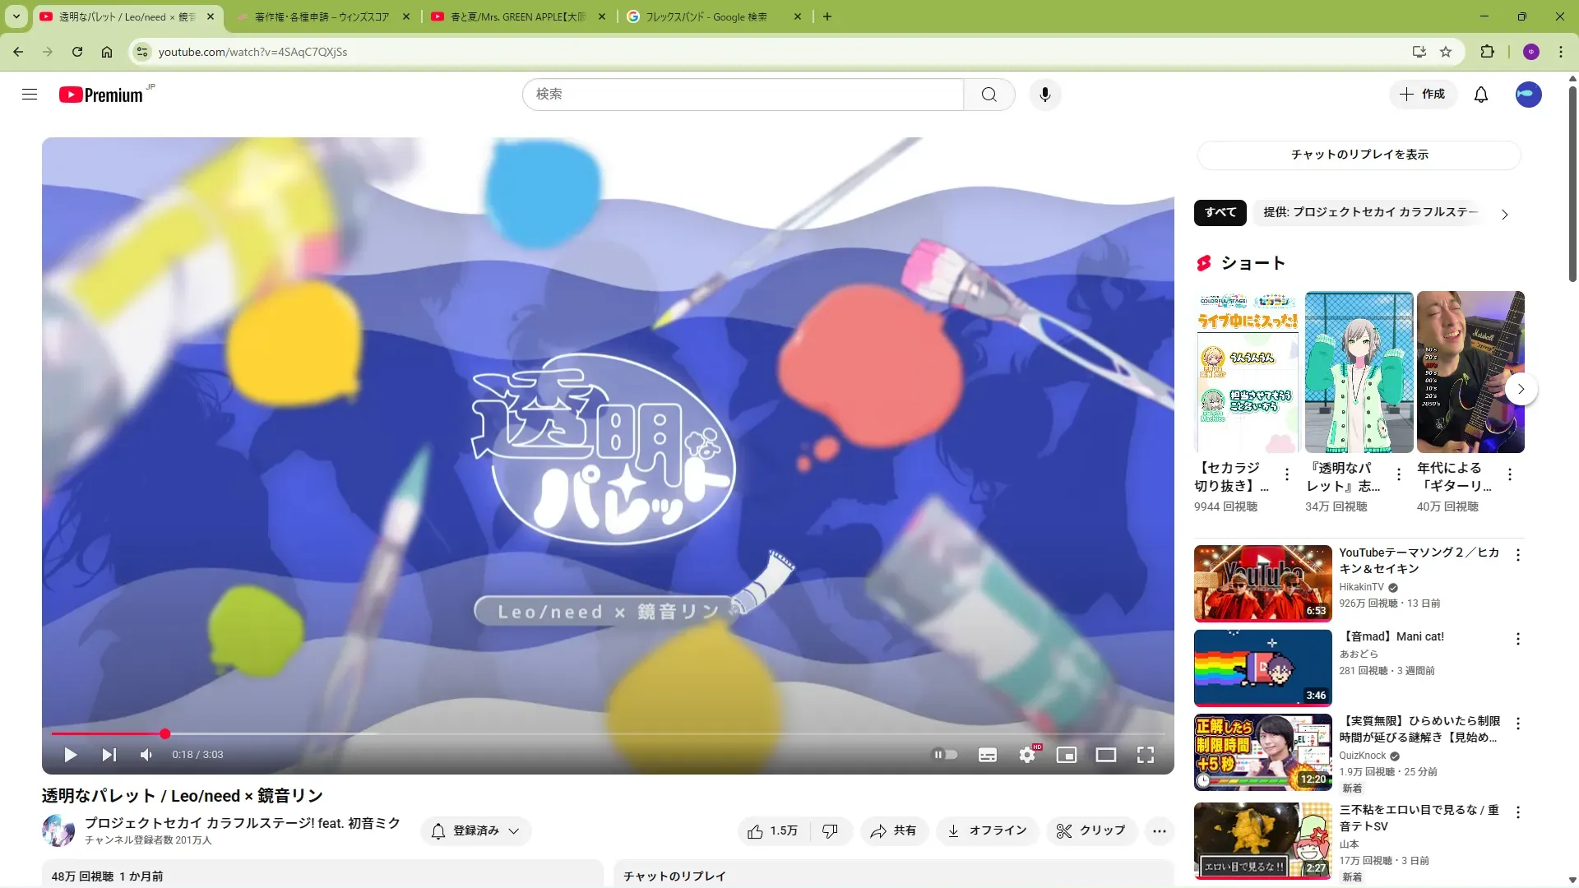Mute the video volume
The image size is (1579, 888).
pos(146,755)
